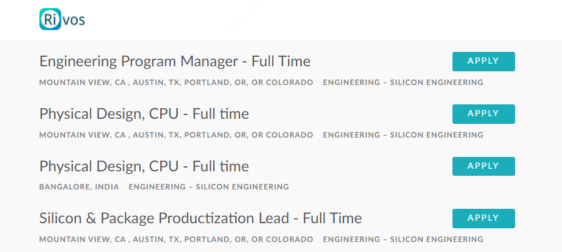Apply to the Bangalore Physical Design, CPU job

(484, 166)
